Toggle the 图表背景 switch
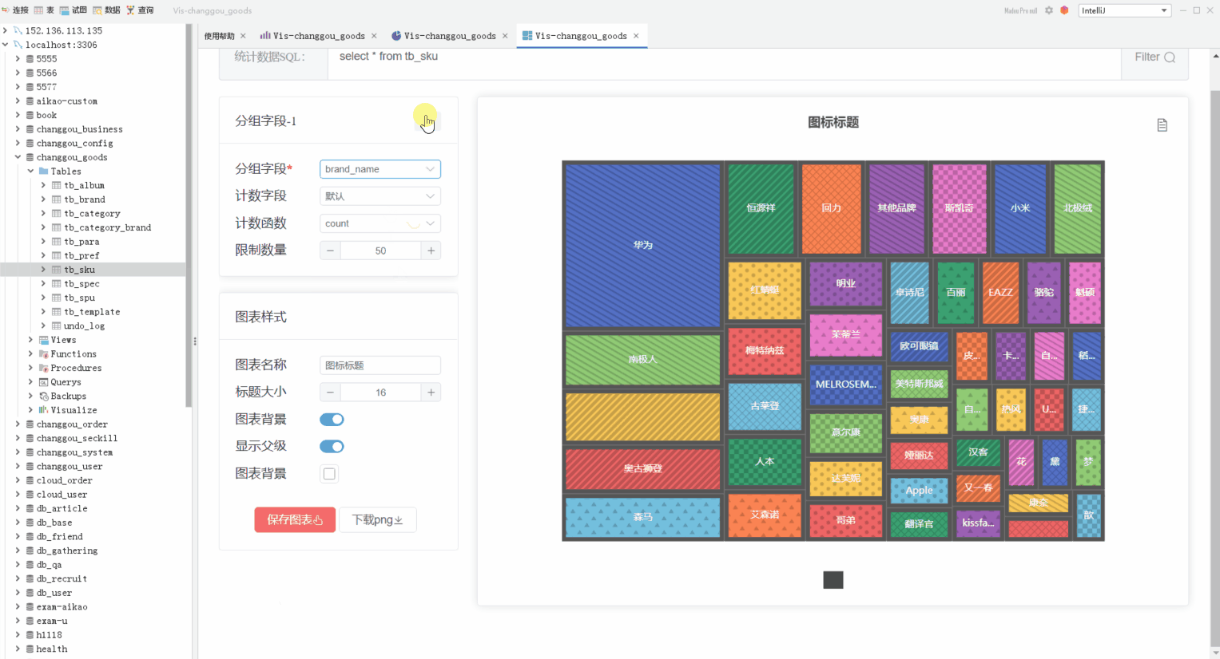 332,420
